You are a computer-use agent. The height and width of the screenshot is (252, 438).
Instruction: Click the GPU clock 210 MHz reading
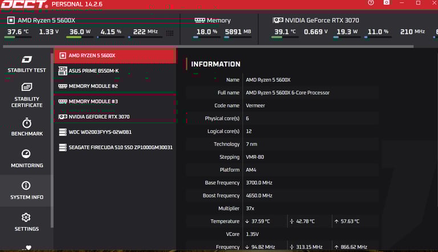412,32
